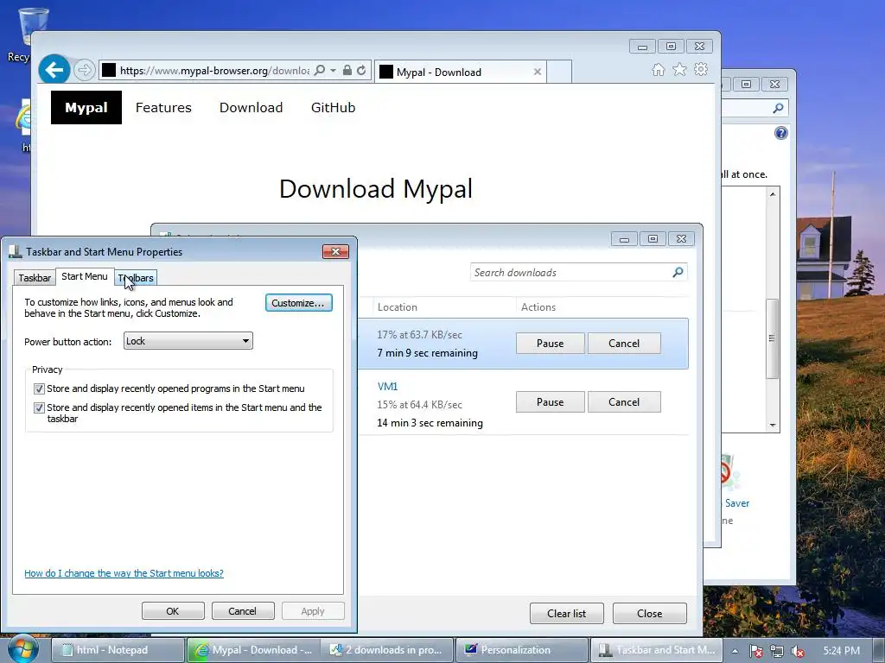Toggle store recently opened items checkbox
Image resolution: width=885 pixels, height=663 pixels.
point(39,407)
